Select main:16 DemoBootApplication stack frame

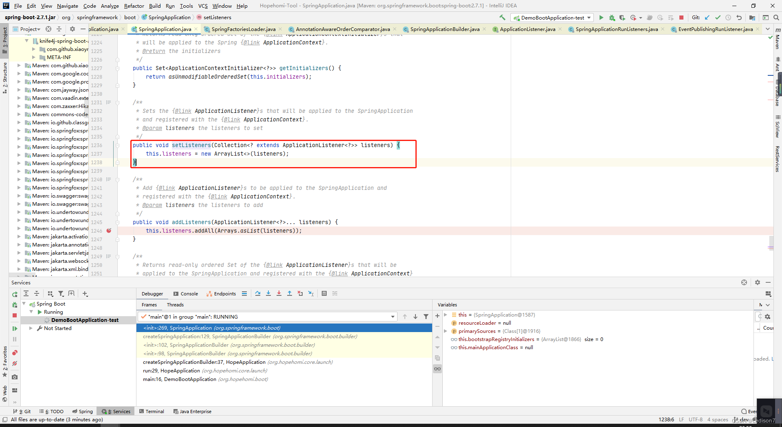click(x=284, y=379)
